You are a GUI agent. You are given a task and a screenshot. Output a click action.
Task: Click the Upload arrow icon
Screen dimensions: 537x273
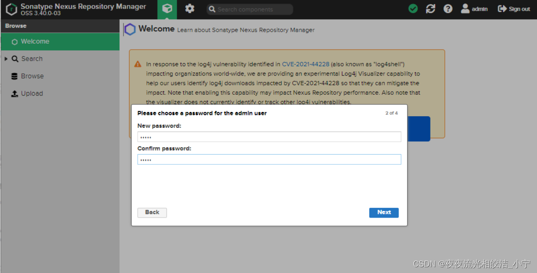pos(14,93)
